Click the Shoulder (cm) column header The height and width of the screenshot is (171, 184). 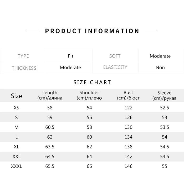click(x=89, y=95)
